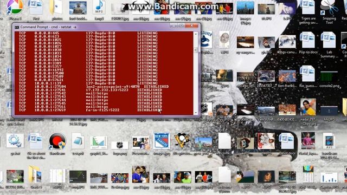Image resolution: width=347 pixels, height=195 pixels.
Task: Click the 0.0.0.0:445 local address
Action: click(x=47, y=34)
